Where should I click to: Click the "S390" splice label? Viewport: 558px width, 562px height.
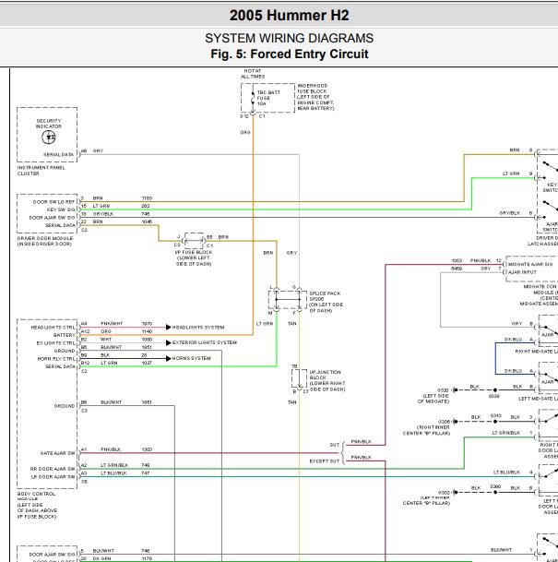(495, 487)
